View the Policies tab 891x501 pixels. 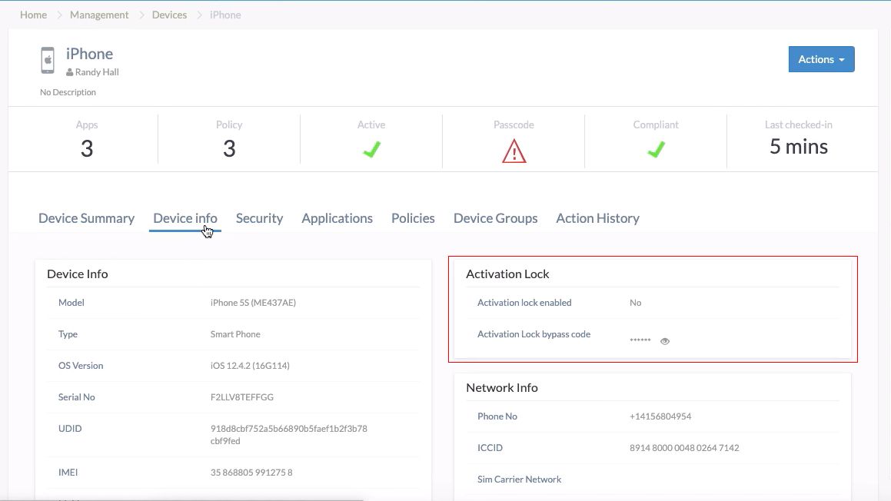click(413, 218)
